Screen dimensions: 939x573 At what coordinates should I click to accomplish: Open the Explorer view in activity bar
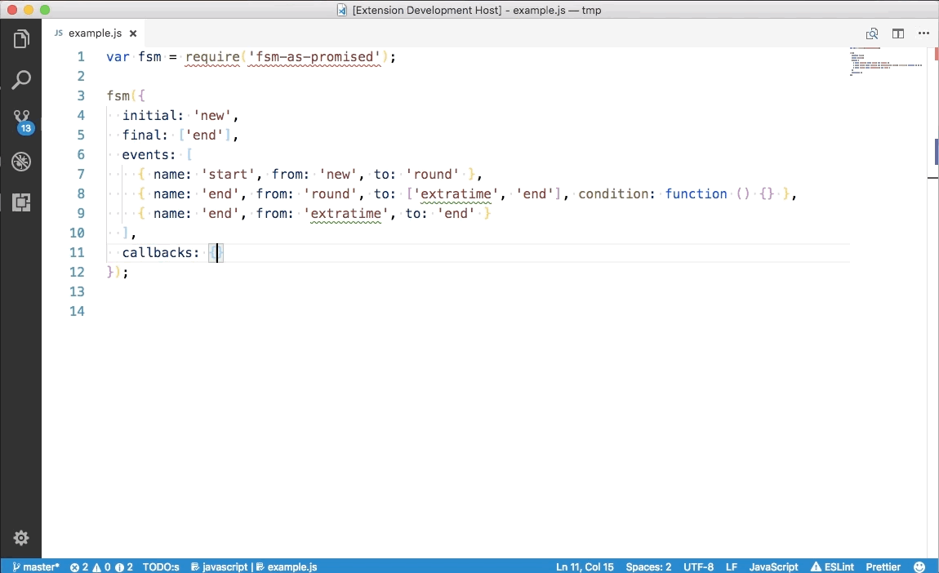[21, 39]
